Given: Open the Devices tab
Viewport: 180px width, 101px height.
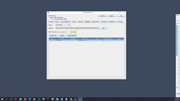Looking at the screenshot, I should point(74,22).
